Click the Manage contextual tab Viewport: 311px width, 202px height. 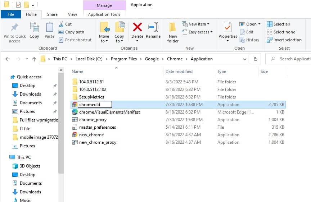[104, 5]
